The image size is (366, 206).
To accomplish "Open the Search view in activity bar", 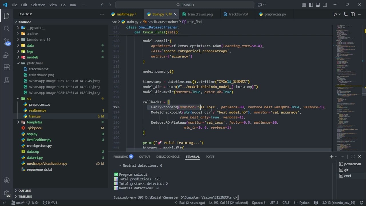I will (x=7, y=29).
